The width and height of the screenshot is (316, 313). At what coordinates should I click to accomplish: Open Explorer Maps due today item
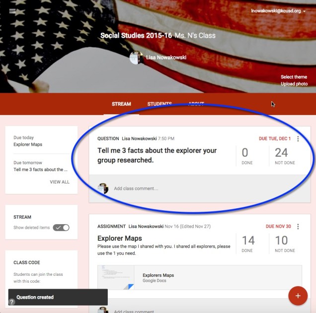[28, 144]
